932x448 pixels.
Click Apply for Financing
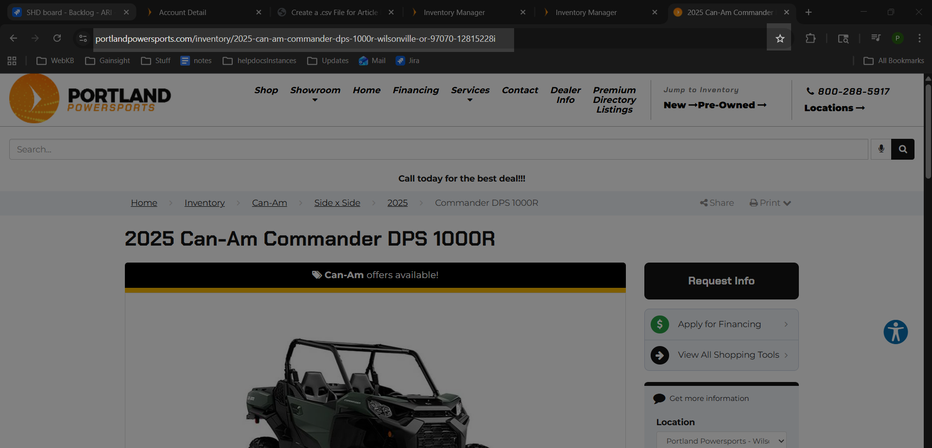coord(722,324)
